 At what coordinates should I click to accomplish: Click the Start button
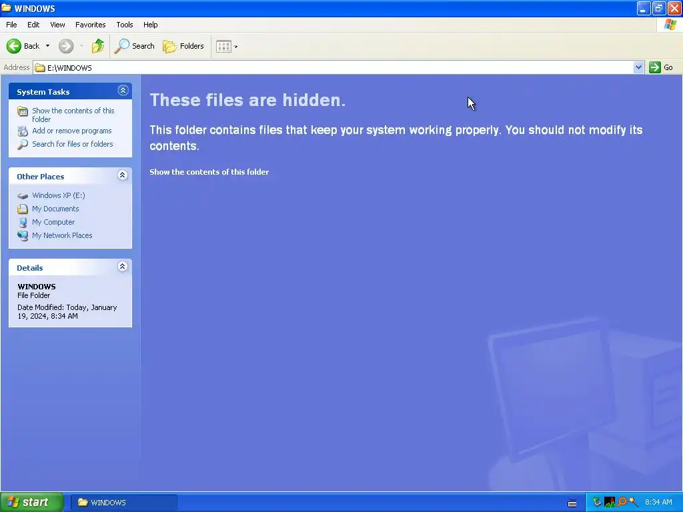point(32,502)
